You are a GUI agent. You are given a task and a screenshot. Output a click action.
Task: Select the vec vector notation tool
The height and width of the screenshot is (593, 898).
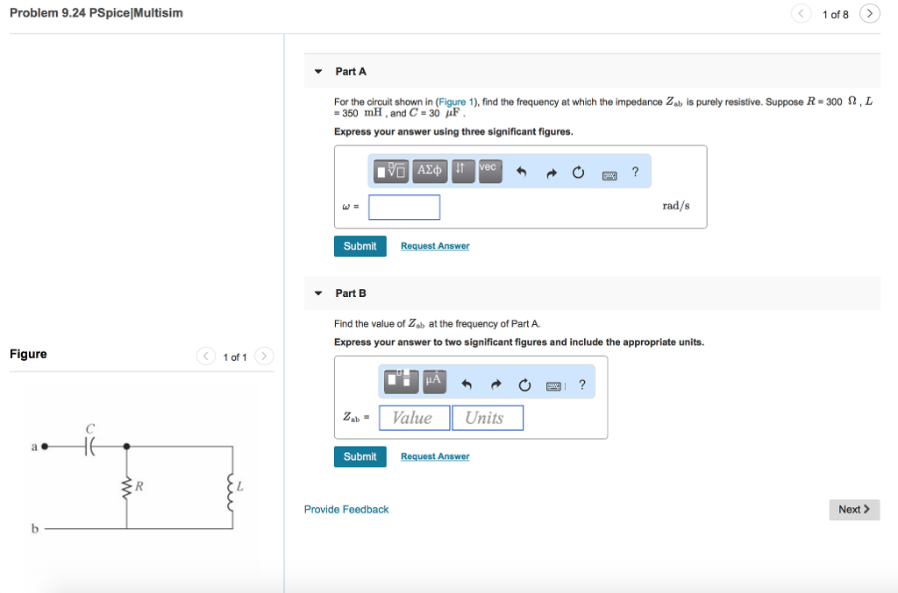point(489,171)
